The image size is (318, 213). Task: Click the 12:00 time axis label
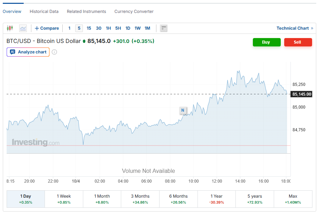(x=217, y=181)
